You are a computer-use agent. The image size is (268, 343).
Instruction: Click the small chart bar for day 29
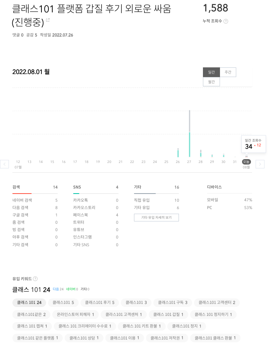pyautogui.click(x=212, y=156)
